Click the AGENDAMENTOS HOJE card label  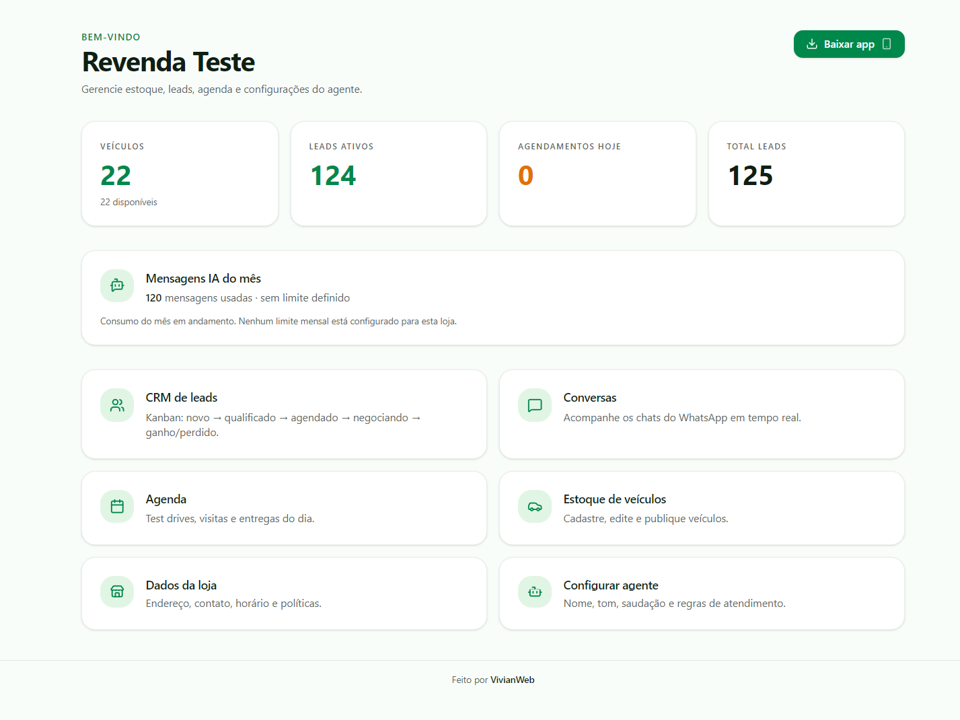(x=569, y=147)
